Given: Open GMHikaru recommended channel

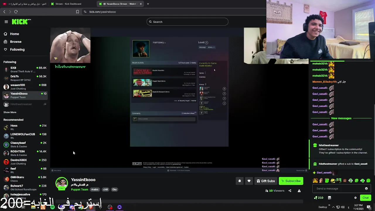Looking at the screenshot, I should coord(25,179).
